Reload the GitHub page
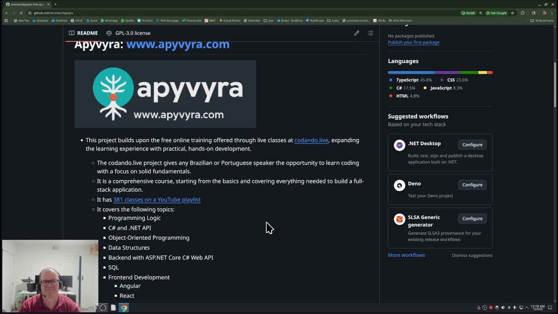 pos(21,13)
